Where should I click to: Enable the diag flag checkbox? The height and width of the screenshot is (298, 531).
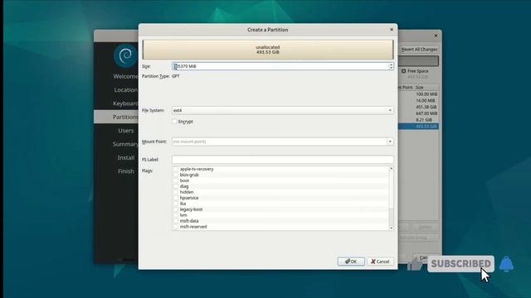coord(175,186)
